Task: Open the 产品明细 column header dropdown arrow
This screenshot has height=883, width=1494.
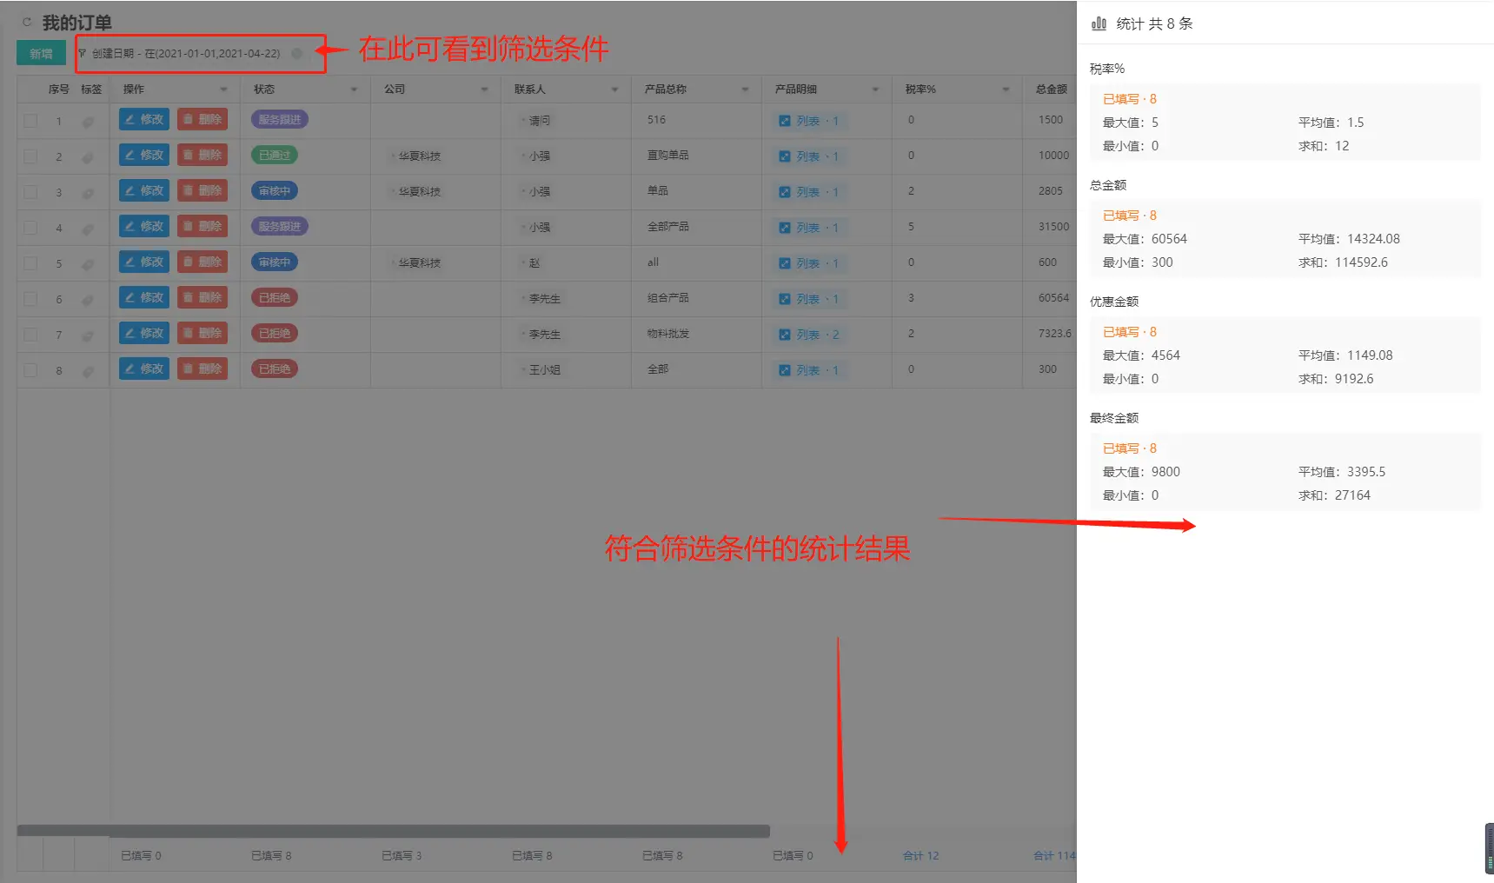Action: 875,90
